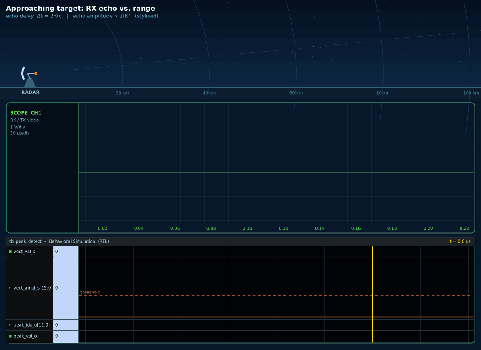481x350 pixels.
Task: Select the vect_val_s signal row
Action: point(30,252)
